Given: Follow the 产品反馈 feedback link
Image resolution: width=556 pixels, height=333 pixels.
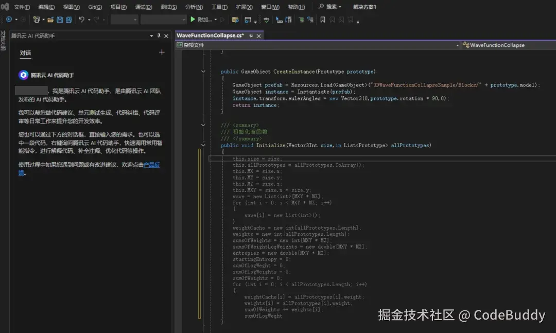Looking at the screenshot, I should point(152,165).
